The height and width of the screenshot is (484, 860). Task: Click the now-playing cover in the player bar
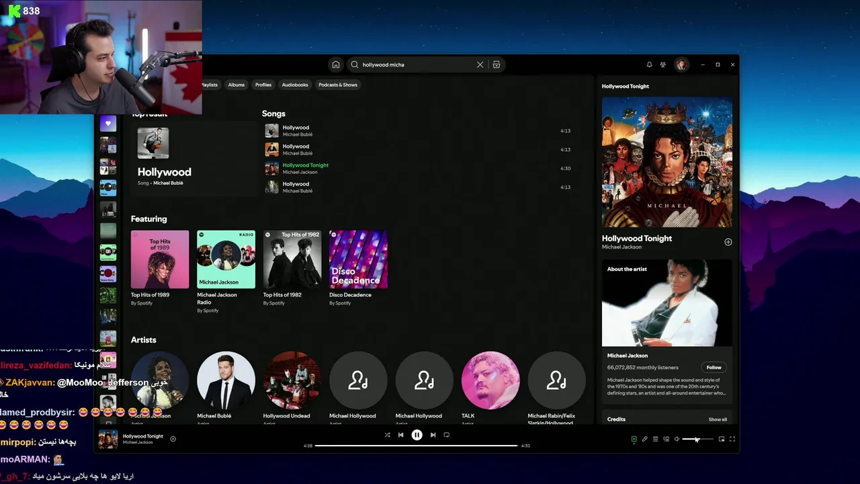(108, 439)
